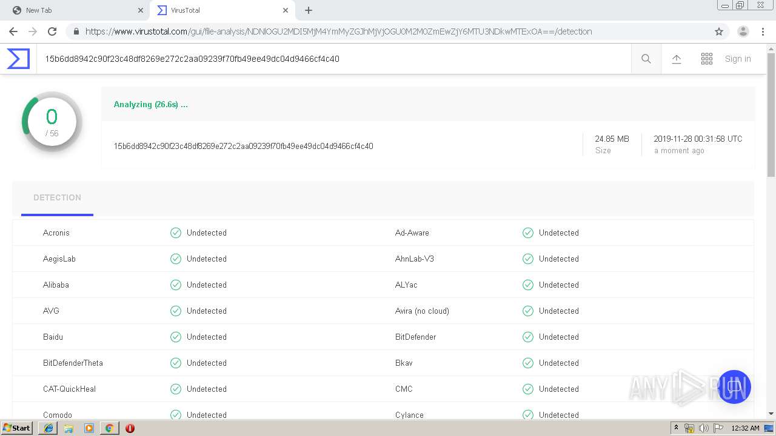Click ALYac undetected checkmark icon
Viewport: 776px width, 436px height.
[x=528, y=285]
